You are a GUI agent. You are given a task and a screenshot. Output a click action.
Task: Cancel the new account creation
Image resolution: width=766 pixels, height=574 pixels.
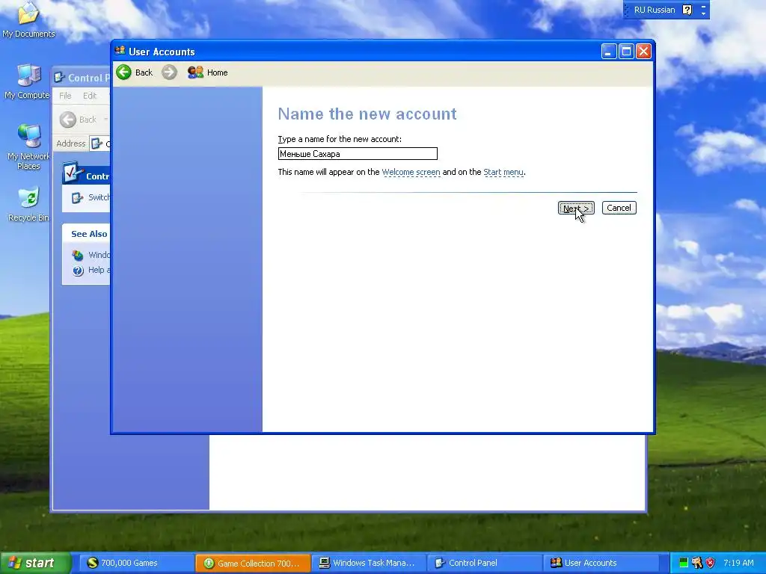coord(619,208)
